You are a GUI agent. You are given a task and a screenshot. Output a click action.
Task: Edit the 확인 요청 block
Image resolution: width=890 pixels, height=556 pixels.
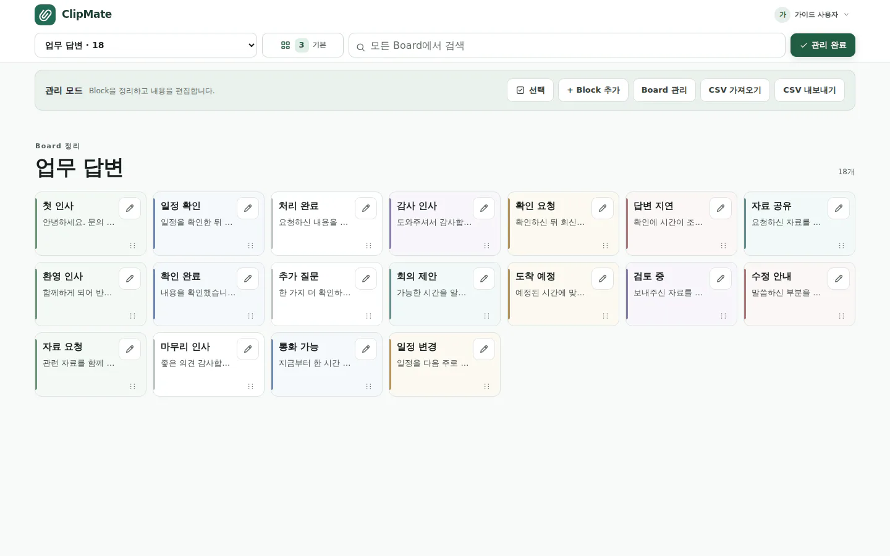point(603,208)
